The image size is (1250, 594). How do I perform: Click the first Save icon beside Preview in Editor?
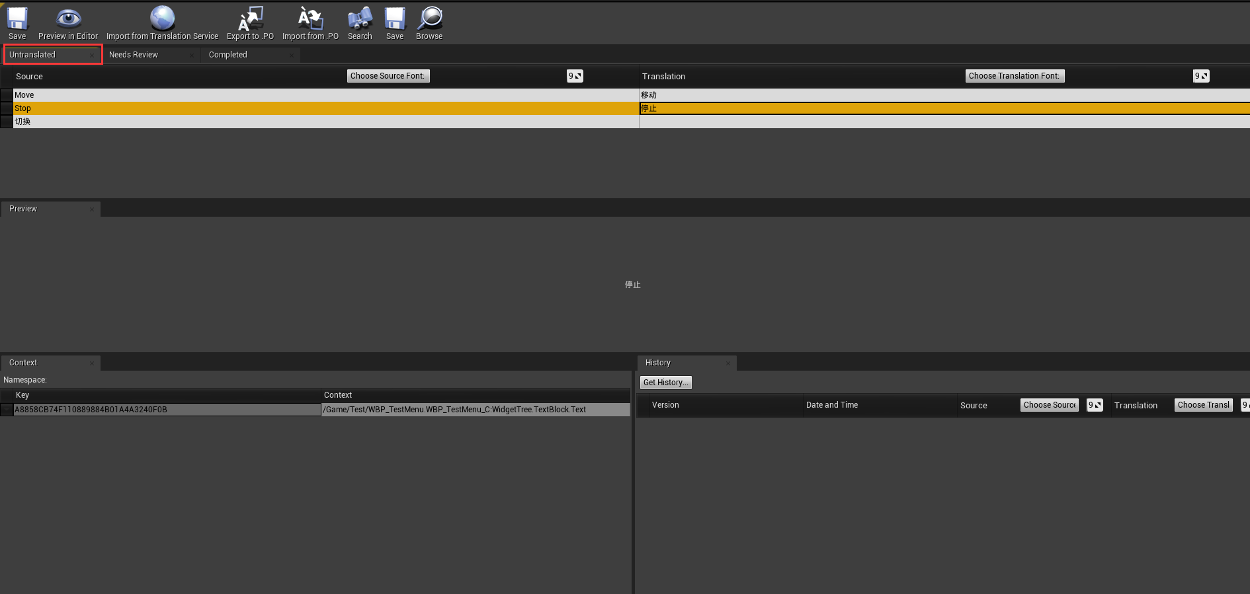pyautogui.click(x=17, y=23)
